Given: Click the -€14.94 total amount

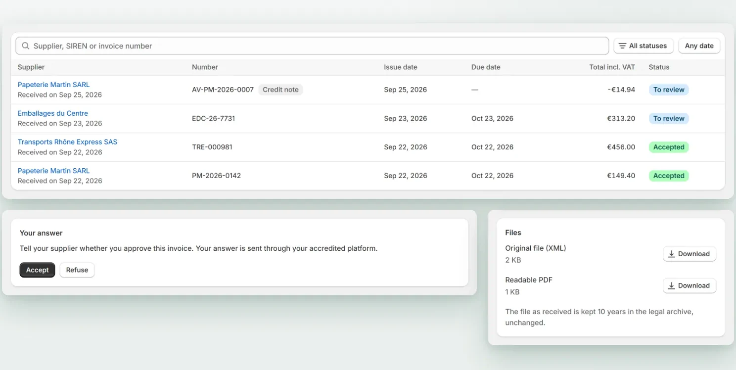Looking at the screenshot, I should point(621,90).
